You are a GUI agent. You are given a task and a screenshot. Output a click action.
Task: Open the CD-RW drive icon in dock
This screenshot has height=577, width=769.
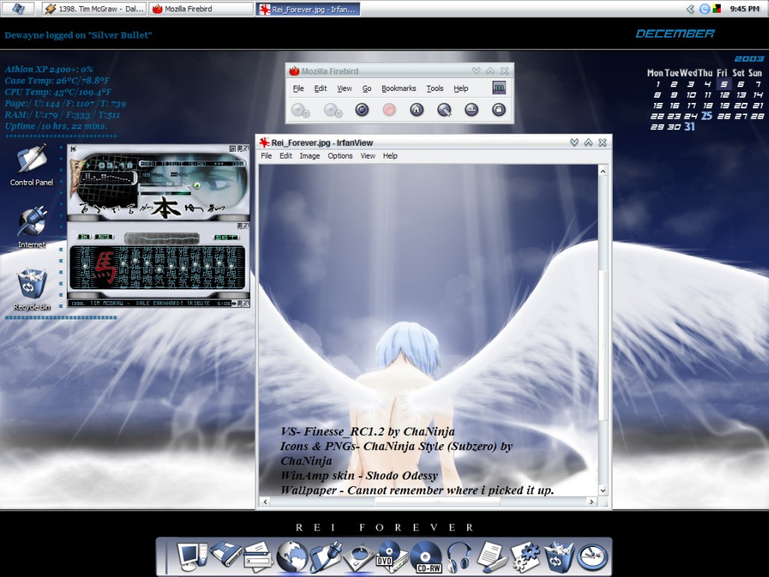[x=426, y=557]
